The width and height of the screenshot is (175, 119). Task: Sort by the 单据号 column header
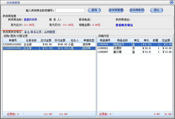13,40
